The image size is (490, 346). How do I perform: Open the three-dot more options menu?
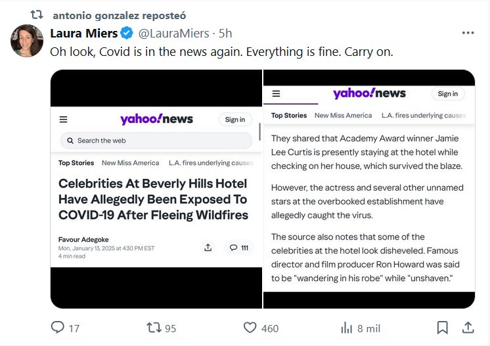click(468, 33)
